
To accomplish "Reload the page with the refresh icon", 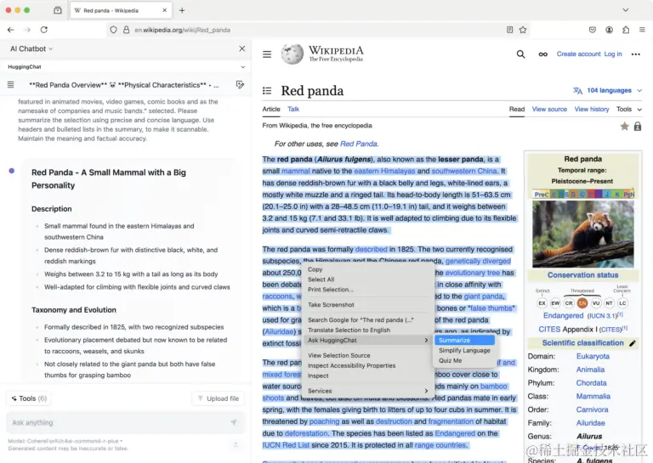I will coord(44,30).
